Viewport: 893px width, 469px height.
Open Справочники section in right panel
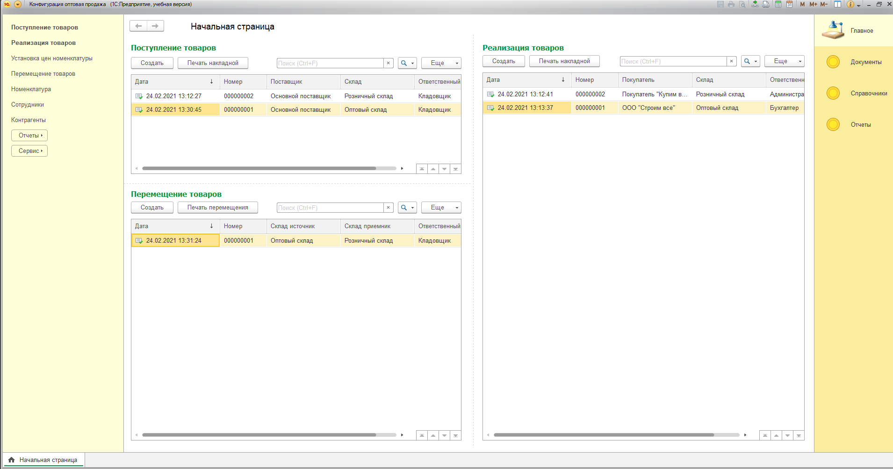point(869,94)
